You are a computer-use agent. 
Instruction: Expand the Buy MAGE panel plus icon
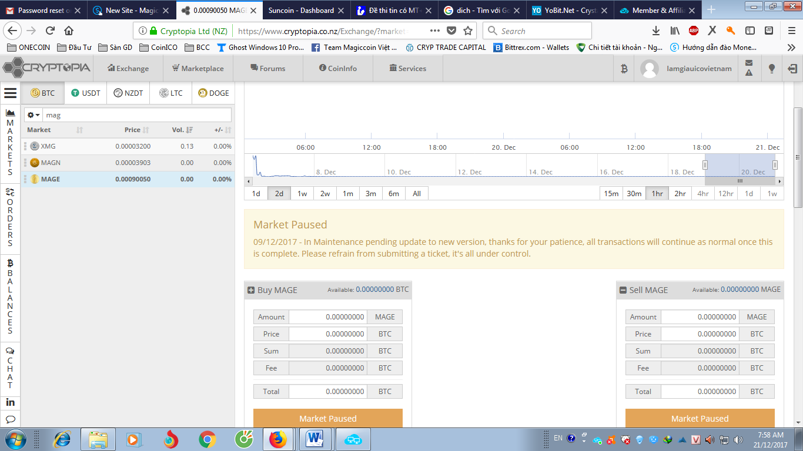click(251, 290)
